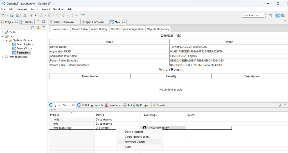The height and width of the screenshot is (153, 288).
Task: Click the Open Perspective icon
Action: click(x=270, y=15)
